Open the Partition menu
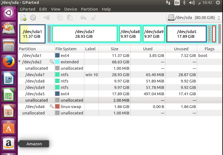 pos(89,9)
